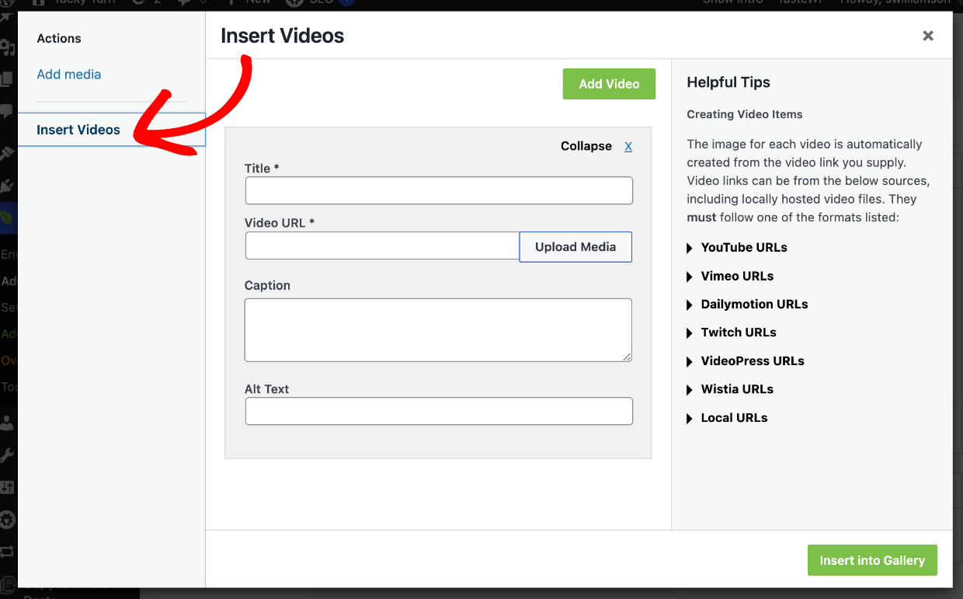Screen dimensions: 963x599
Task: Collapse the video item panel
Action: point(586,146)
